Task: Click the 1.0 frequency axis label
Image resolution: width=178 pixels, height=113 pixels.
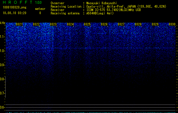Action: (x=2, y=51)
